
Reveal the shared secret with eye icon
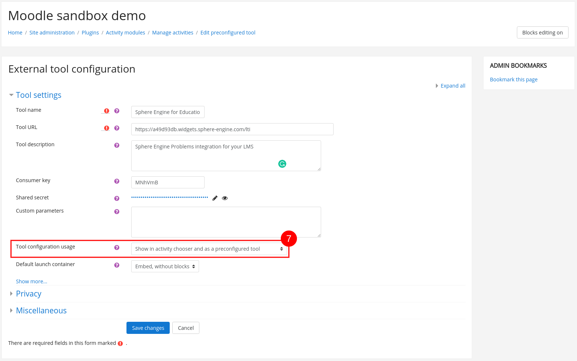point(225,198)
